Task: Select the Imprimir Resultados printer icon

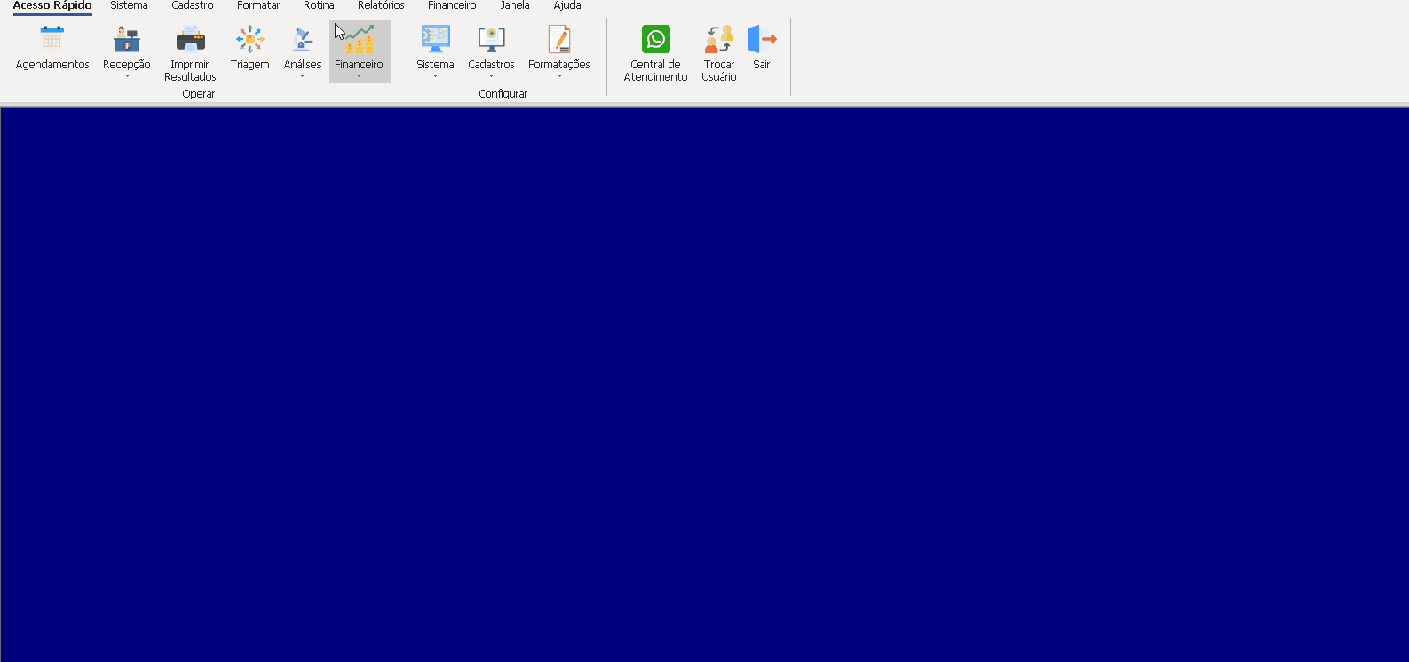Action: pyautogui.click(x=190, y=39)
